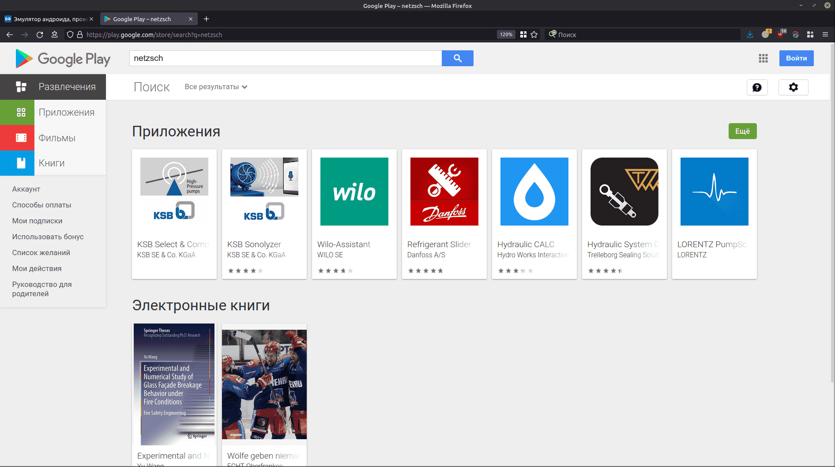Click the Experimental and N book title
The width and height of the screenshot is (835, 467).
174,456
